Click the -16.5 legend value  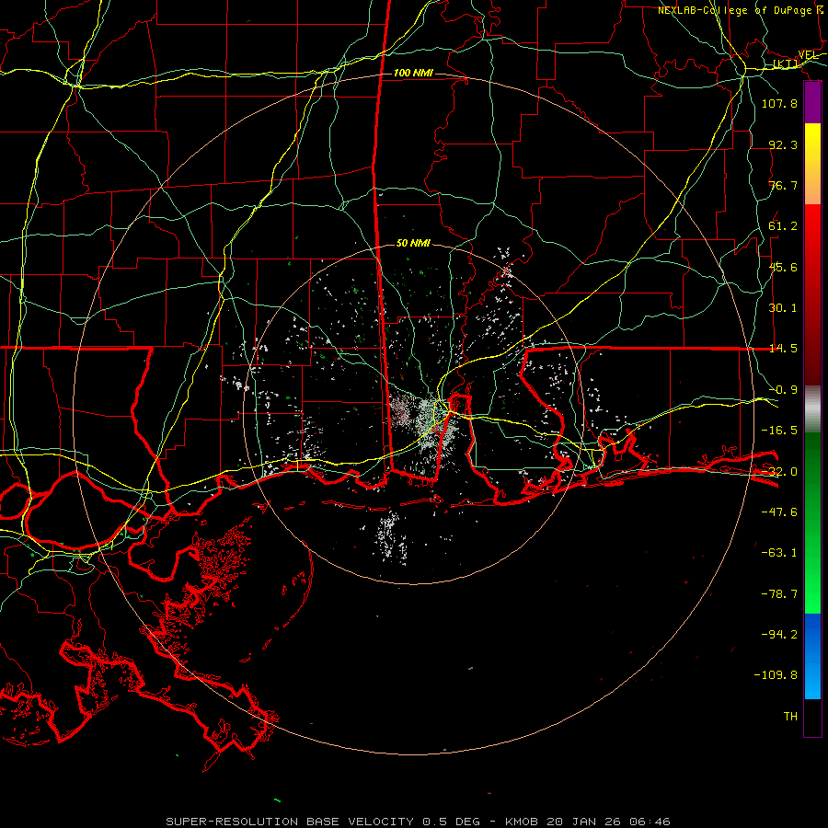click(779, 431)
